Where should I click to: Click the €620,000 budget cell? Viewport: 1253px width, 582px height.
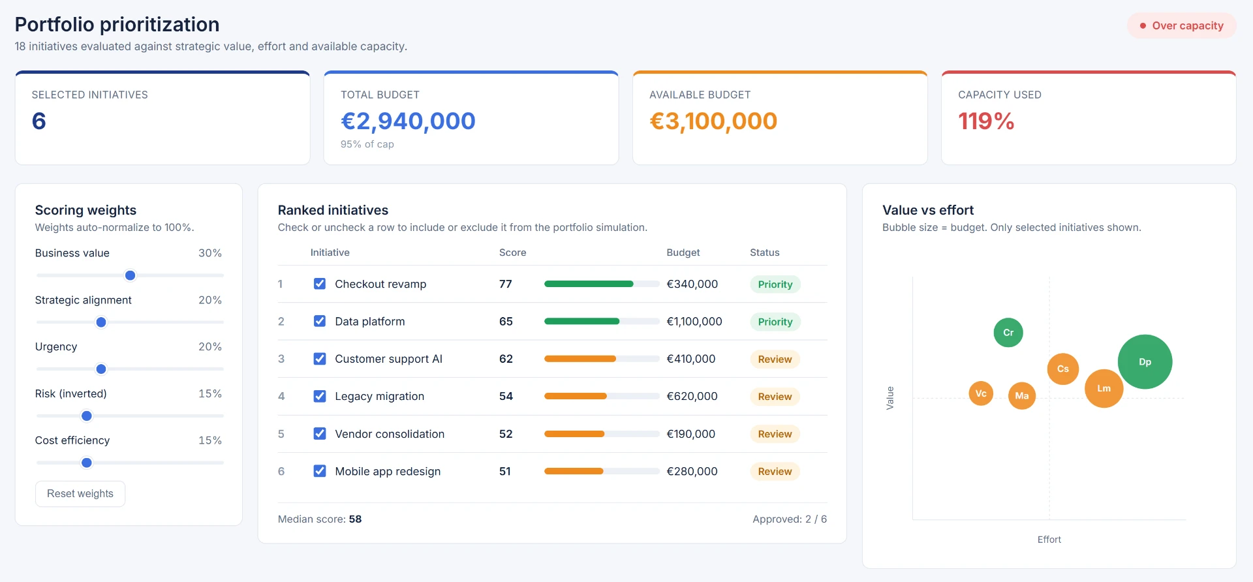692,396
